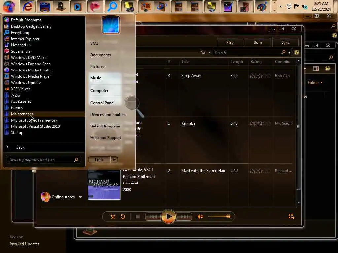Image resolution: width=338 pixels, height=253 pixels.
Task: Click the Next track button
Action: [184, 217]
